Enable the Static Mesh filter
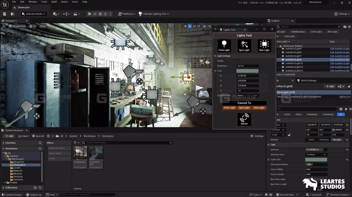The image size is (352, 197). [59, 153]
